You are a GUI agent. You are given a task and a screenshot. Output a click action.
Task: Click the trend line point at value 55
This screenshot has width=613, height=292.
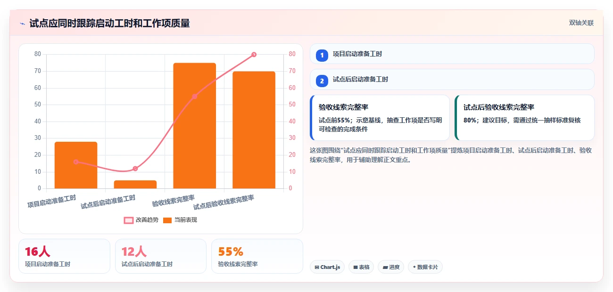[194, 97]
